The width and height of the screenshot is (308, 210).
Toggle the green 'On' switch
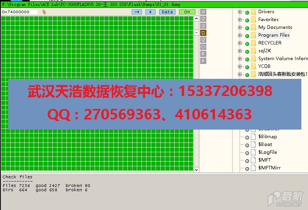pos(187,12)
